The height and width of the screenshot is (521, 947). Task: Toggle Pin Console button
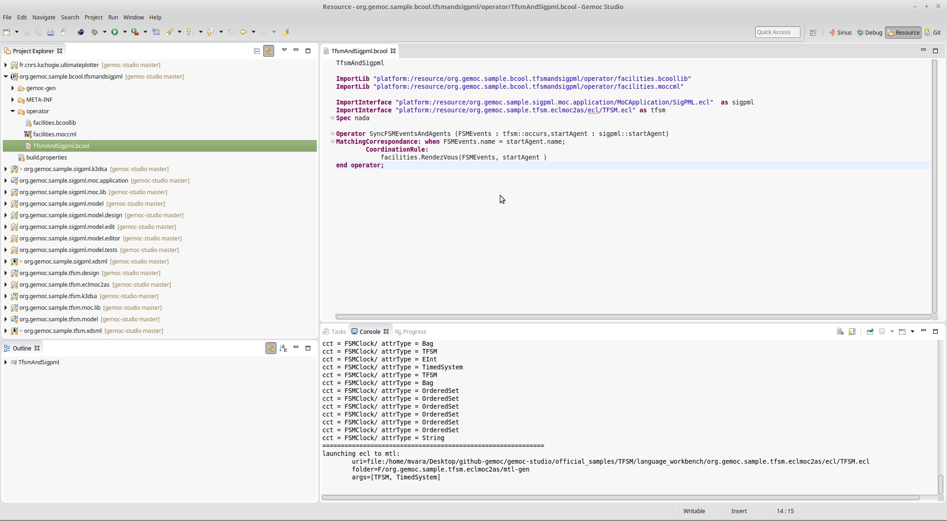[870, 331]
